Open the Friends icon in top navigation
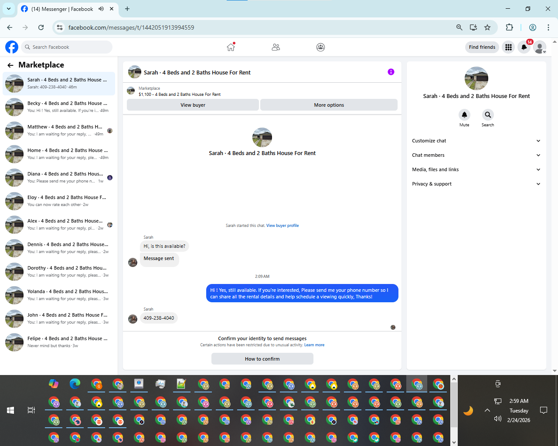558x446 pixels. (276, 47)
